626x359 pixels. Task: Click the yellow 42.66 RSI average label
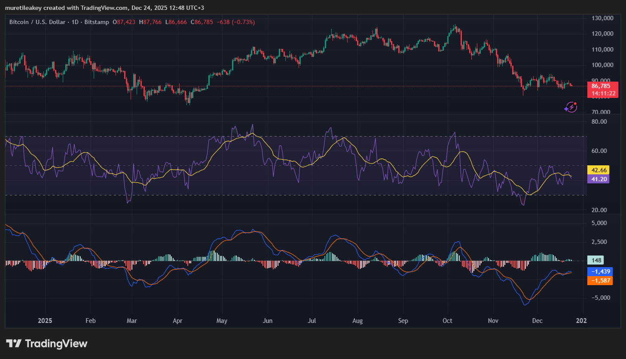tap(599, 170)
